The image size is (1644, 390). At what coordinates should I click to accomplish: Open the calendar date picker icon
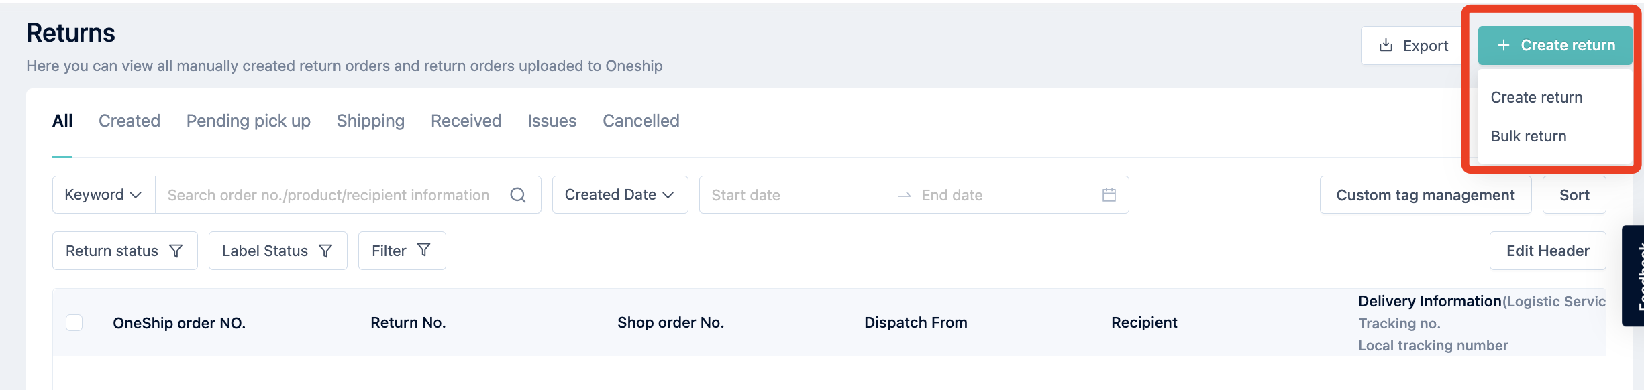pos(1109,195)
